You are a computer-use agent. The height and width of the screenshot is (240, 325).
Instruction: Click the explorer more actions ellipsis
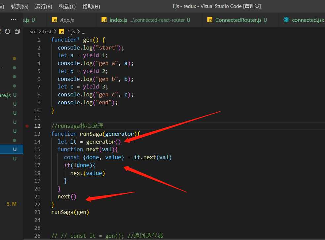tap(14, 19)
